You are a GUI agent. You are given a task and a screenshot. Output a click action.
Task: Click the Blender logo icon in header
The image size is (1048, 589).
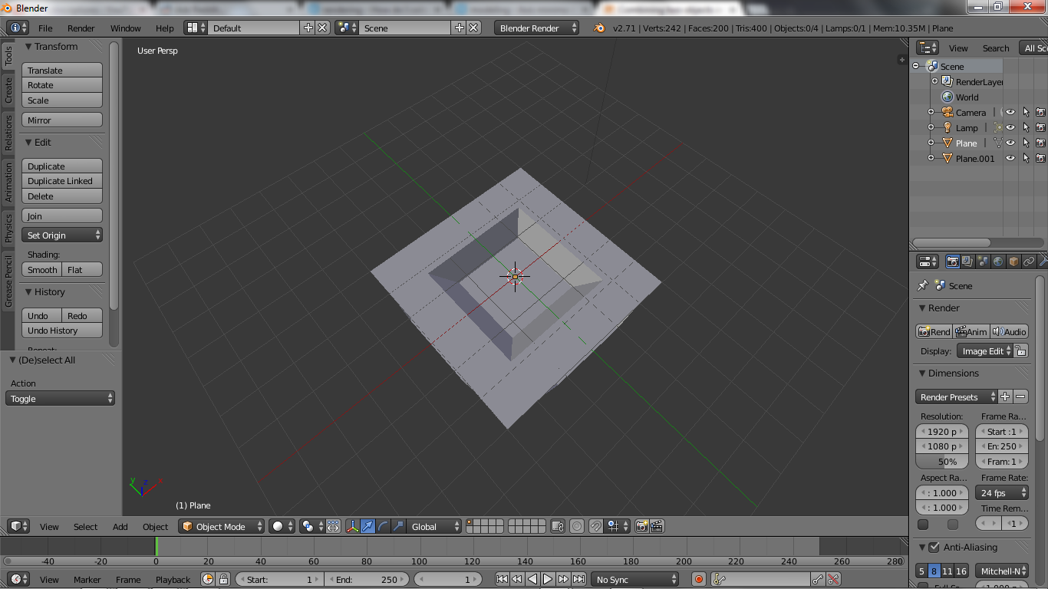click(x=599, y=28)
